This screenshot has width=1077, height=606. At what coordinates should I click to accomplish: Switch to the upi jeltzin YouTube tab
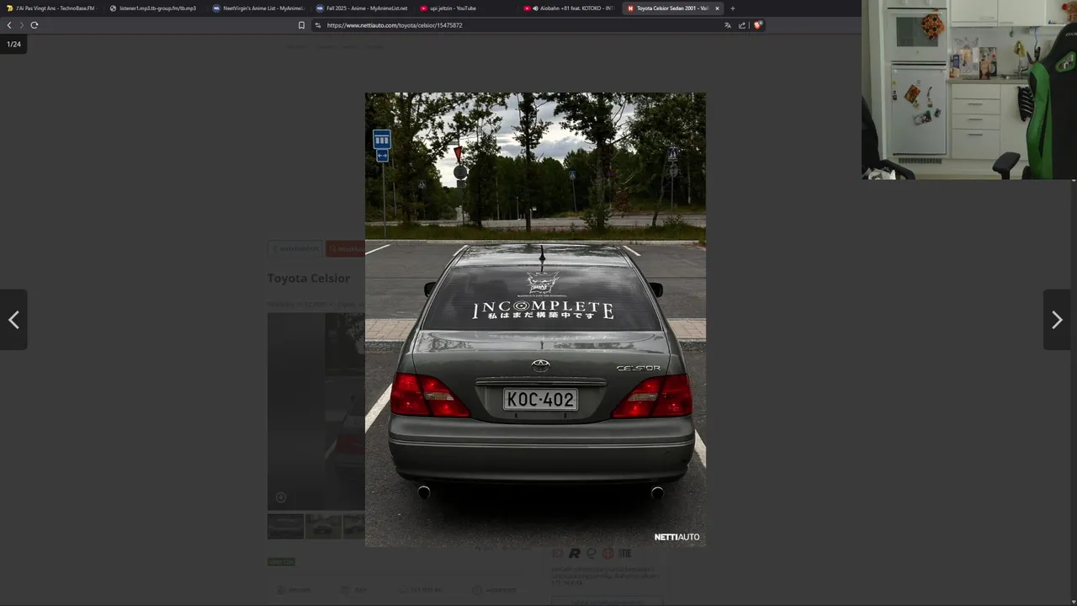(465, 8)
